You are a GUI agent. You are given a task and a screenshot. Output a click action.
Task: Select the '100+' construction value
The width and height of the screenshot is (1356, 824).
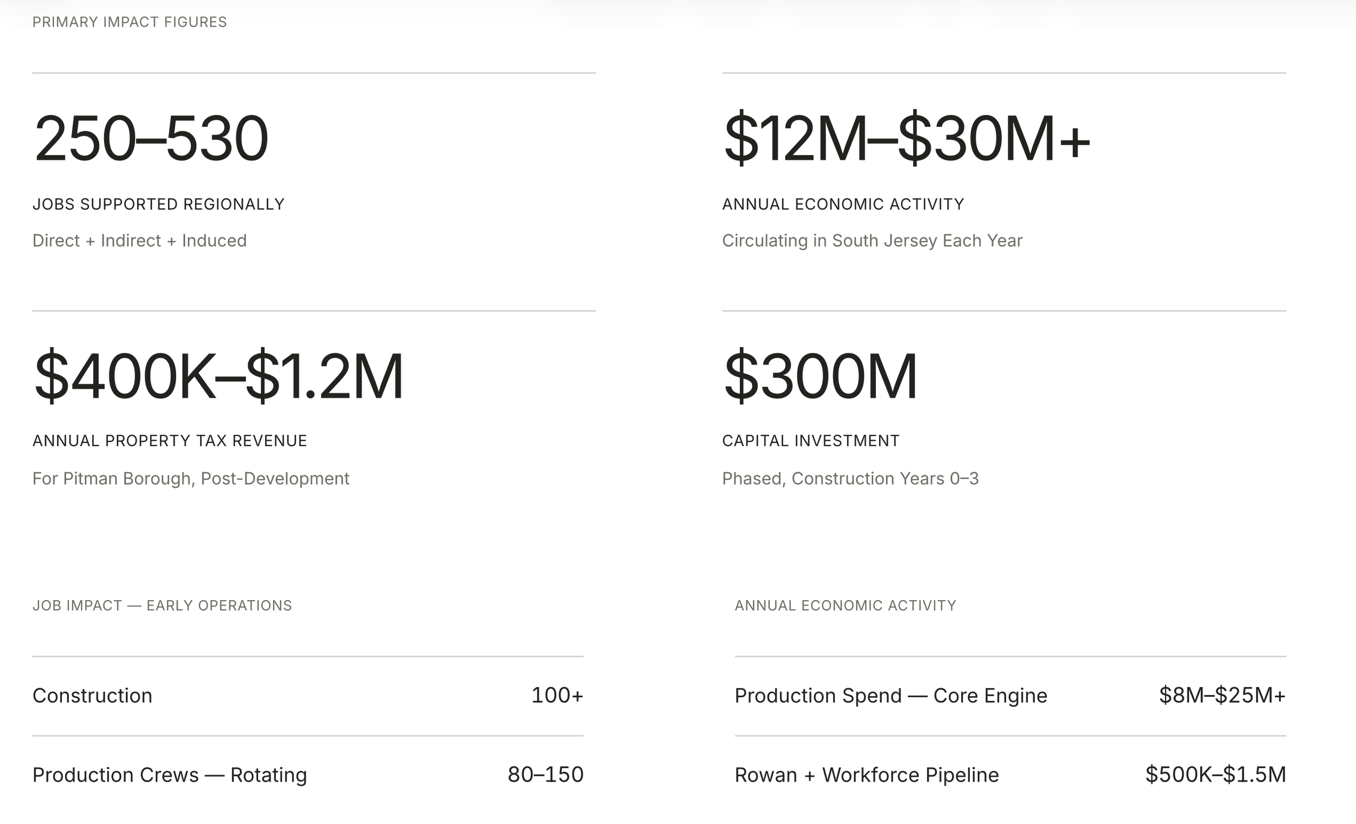click(557, 696)
